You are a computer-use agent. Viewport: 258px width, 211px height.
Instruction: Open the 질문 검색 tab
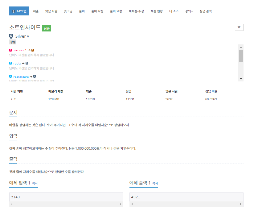pos(206,11)
